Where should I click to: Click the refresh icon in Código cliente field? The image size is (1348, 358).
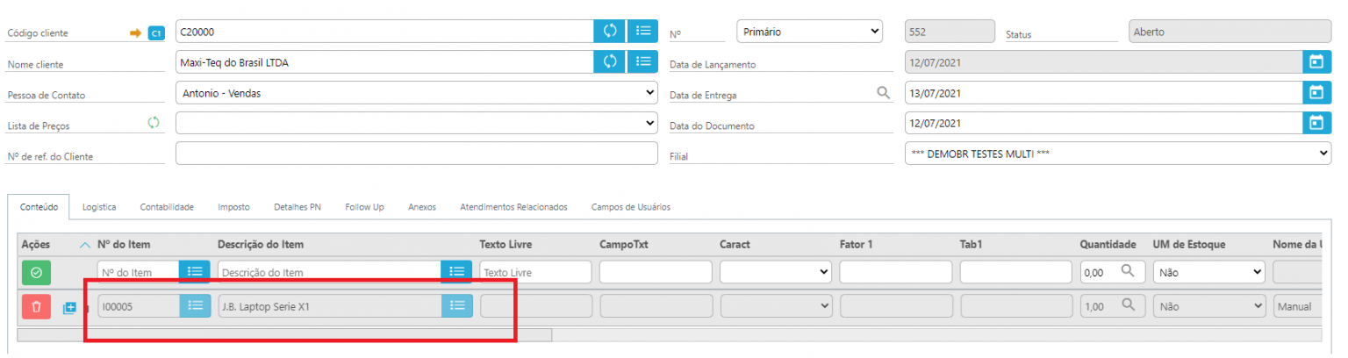point(610,31)
